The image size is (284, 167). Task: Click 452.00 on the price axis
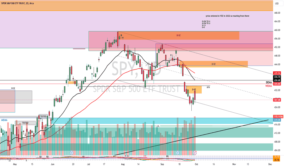coord(277,47)
